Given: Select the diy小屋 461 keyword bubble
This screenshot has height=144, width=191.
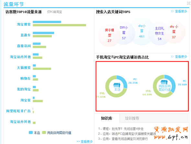Looking at the screenshot, I should [142, 31].
